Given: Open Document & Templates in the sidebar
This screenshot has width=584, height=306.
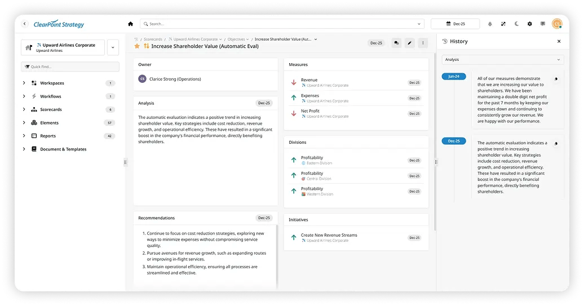Looking at the screenshot, I should pos(63,149).
